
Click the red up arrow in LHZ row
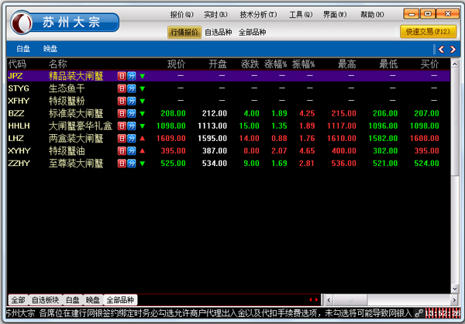(143, 138)
